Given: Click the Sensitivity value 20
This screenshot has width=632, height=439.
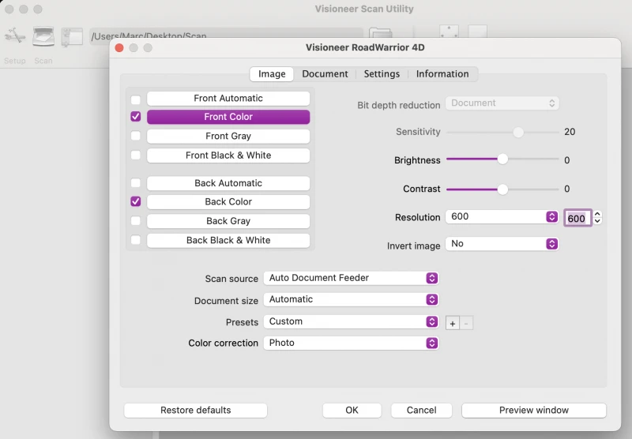Looking at the screenshot, I should pos(570,132).
